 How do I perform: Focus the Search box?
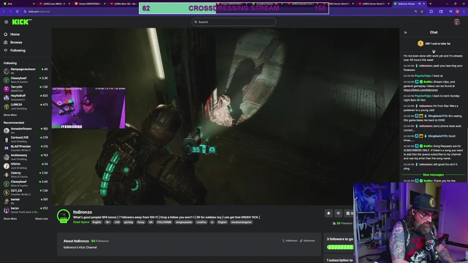coord(234,22)
